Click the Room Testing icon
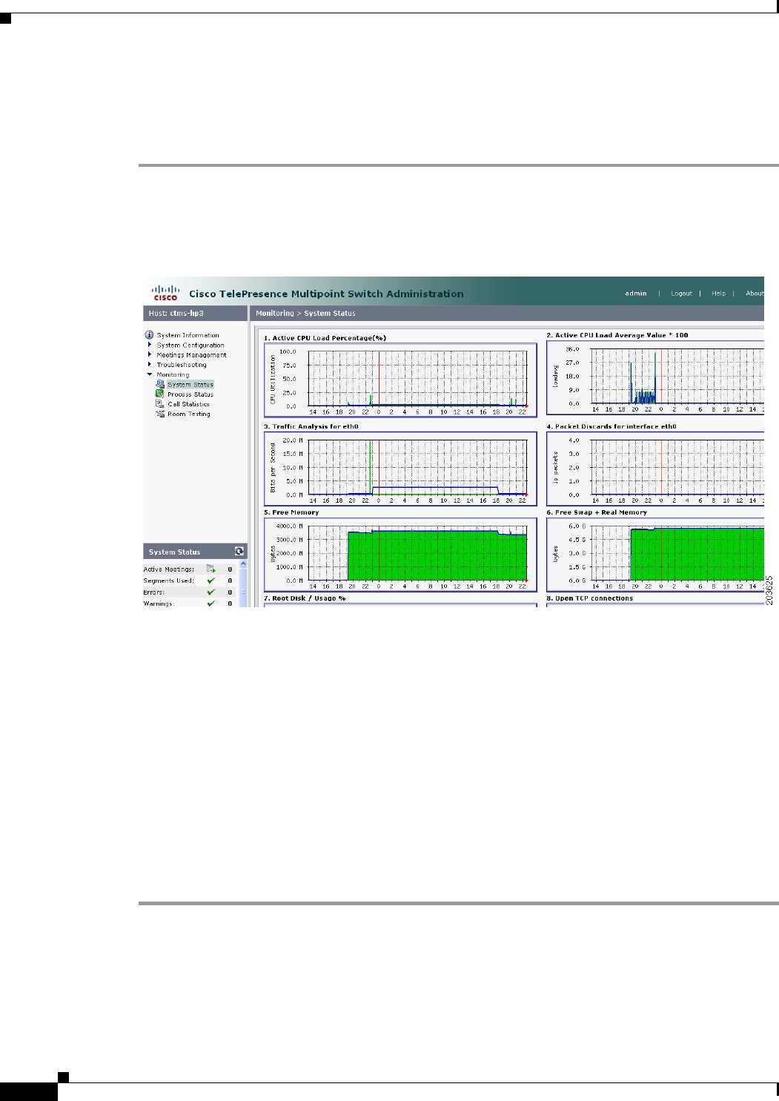Image resolution: width=779 pixels, height=1101 pixels. point(160,414)
